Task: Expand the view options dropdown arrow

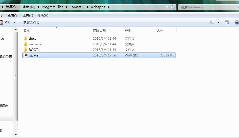Action: [218, 23]
